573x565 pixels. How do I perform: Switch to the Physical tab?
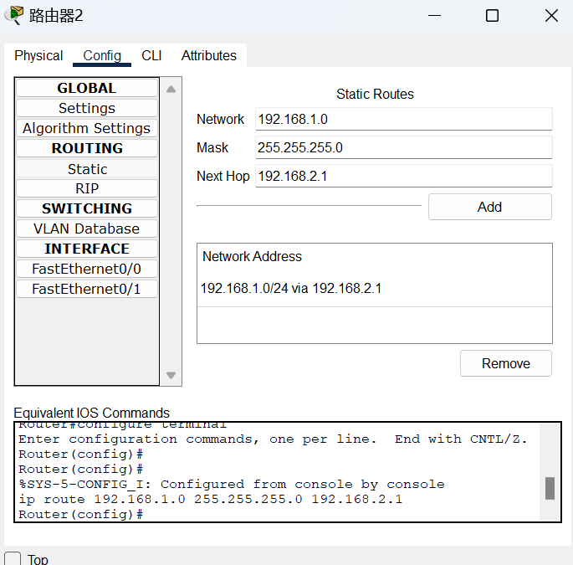tap(38, 55)
